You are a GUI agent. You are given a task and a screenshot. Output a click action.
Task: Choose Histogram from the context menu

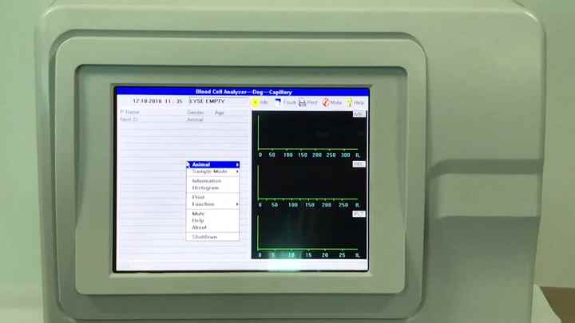pos(212,188)
